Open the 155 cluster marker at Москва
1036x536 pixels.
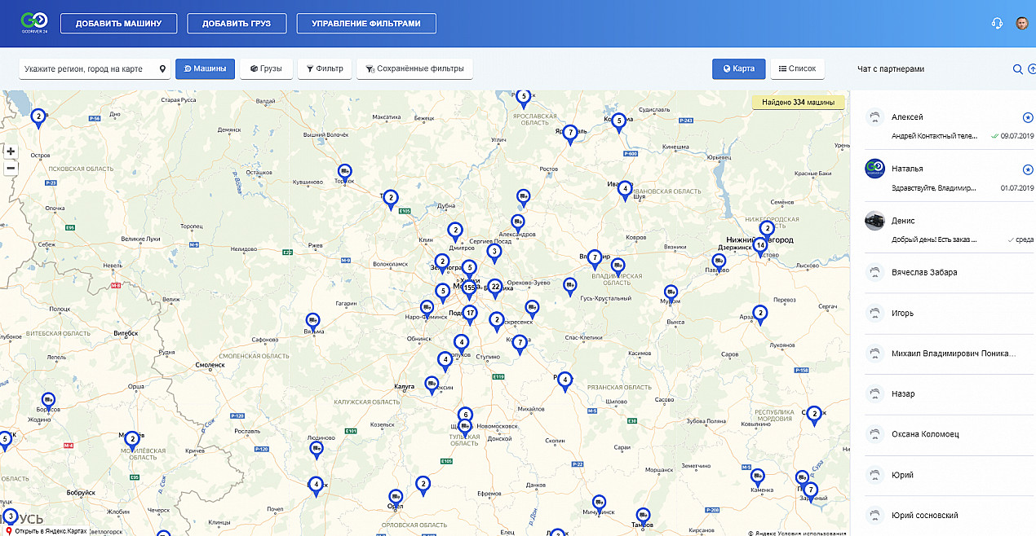pyautogui.click(x=469, y=289)
